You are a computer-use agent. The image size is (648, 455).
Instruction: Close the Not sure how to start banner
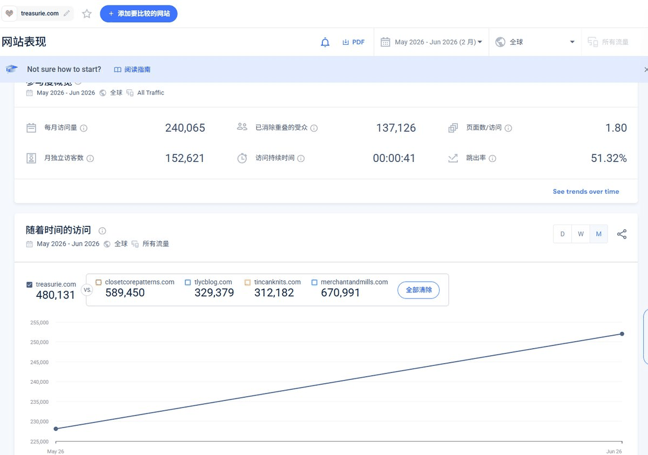pyautogui.click(x=646, y=70)
